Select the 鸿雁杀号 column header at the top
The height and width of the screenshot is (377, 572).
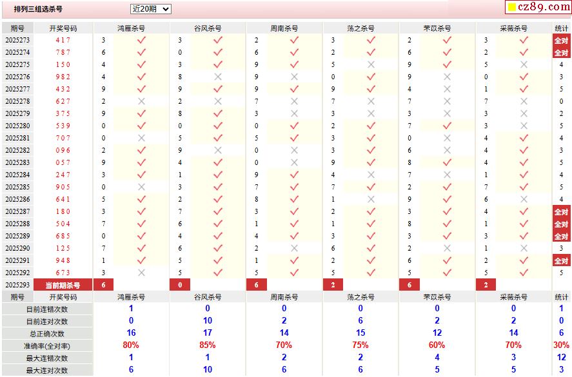(131, 28)
